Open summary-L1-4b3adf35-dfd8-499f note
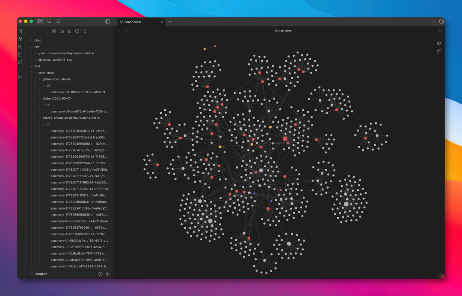The width and height of the screenshot is (462, 296). pos(79,260)
